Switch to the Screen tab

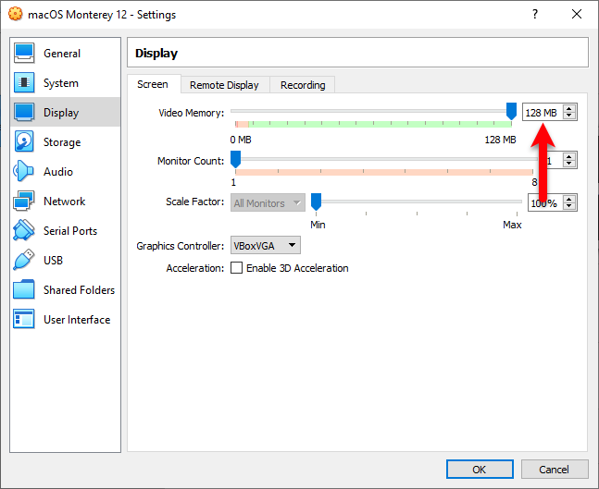(153, 84)
